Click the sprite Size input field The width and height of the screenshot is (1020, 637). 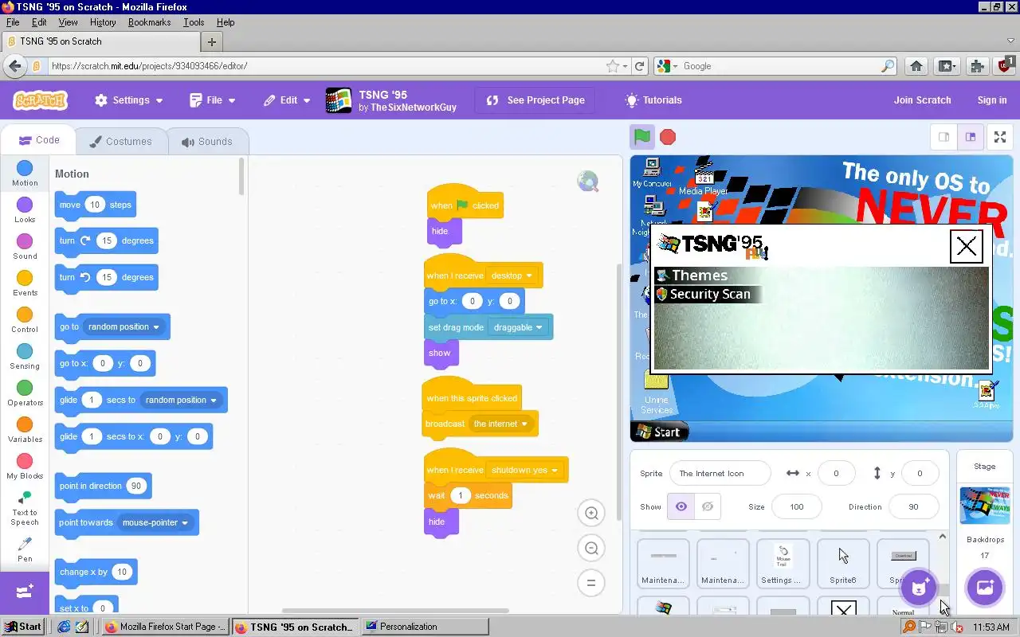(x=796, y=506)
